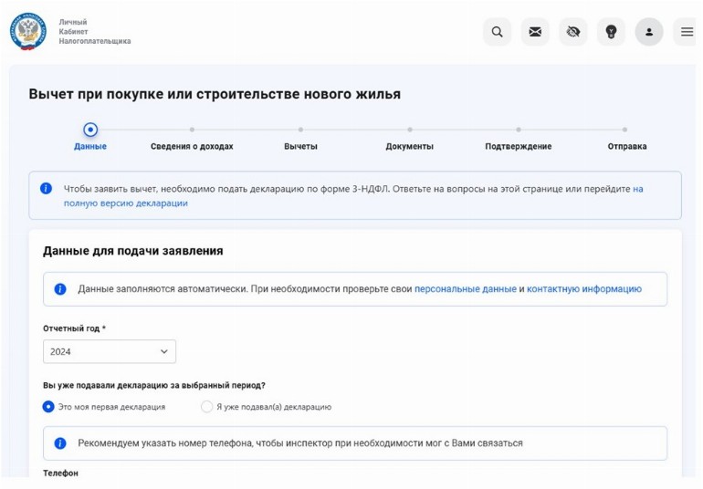The height and width of the screenshot is (489, 703).
Task: Click the info icon beside phone recommendation
Action: (60, 443)
